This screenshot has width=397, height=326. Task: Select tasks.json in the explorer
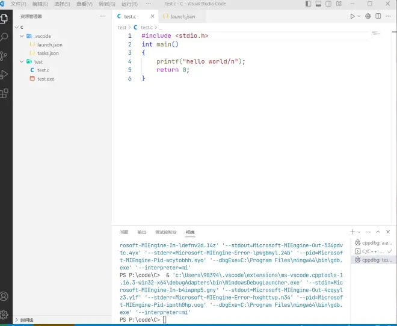click(48, 54)
